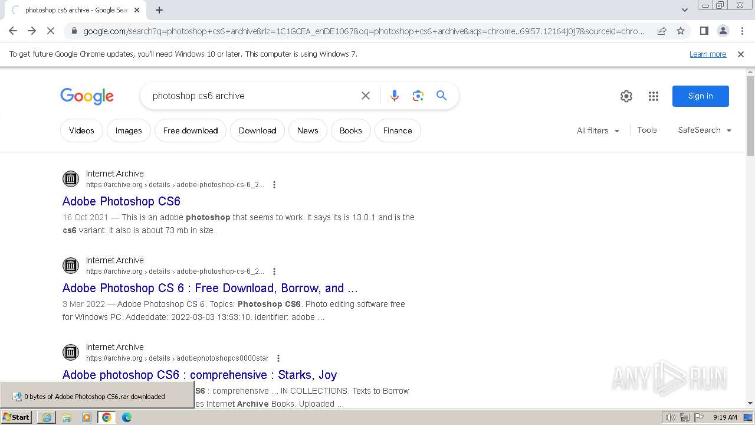Go back to the previous page
The width and height of the screenshot is (755, 425).
tap(13, 31)
